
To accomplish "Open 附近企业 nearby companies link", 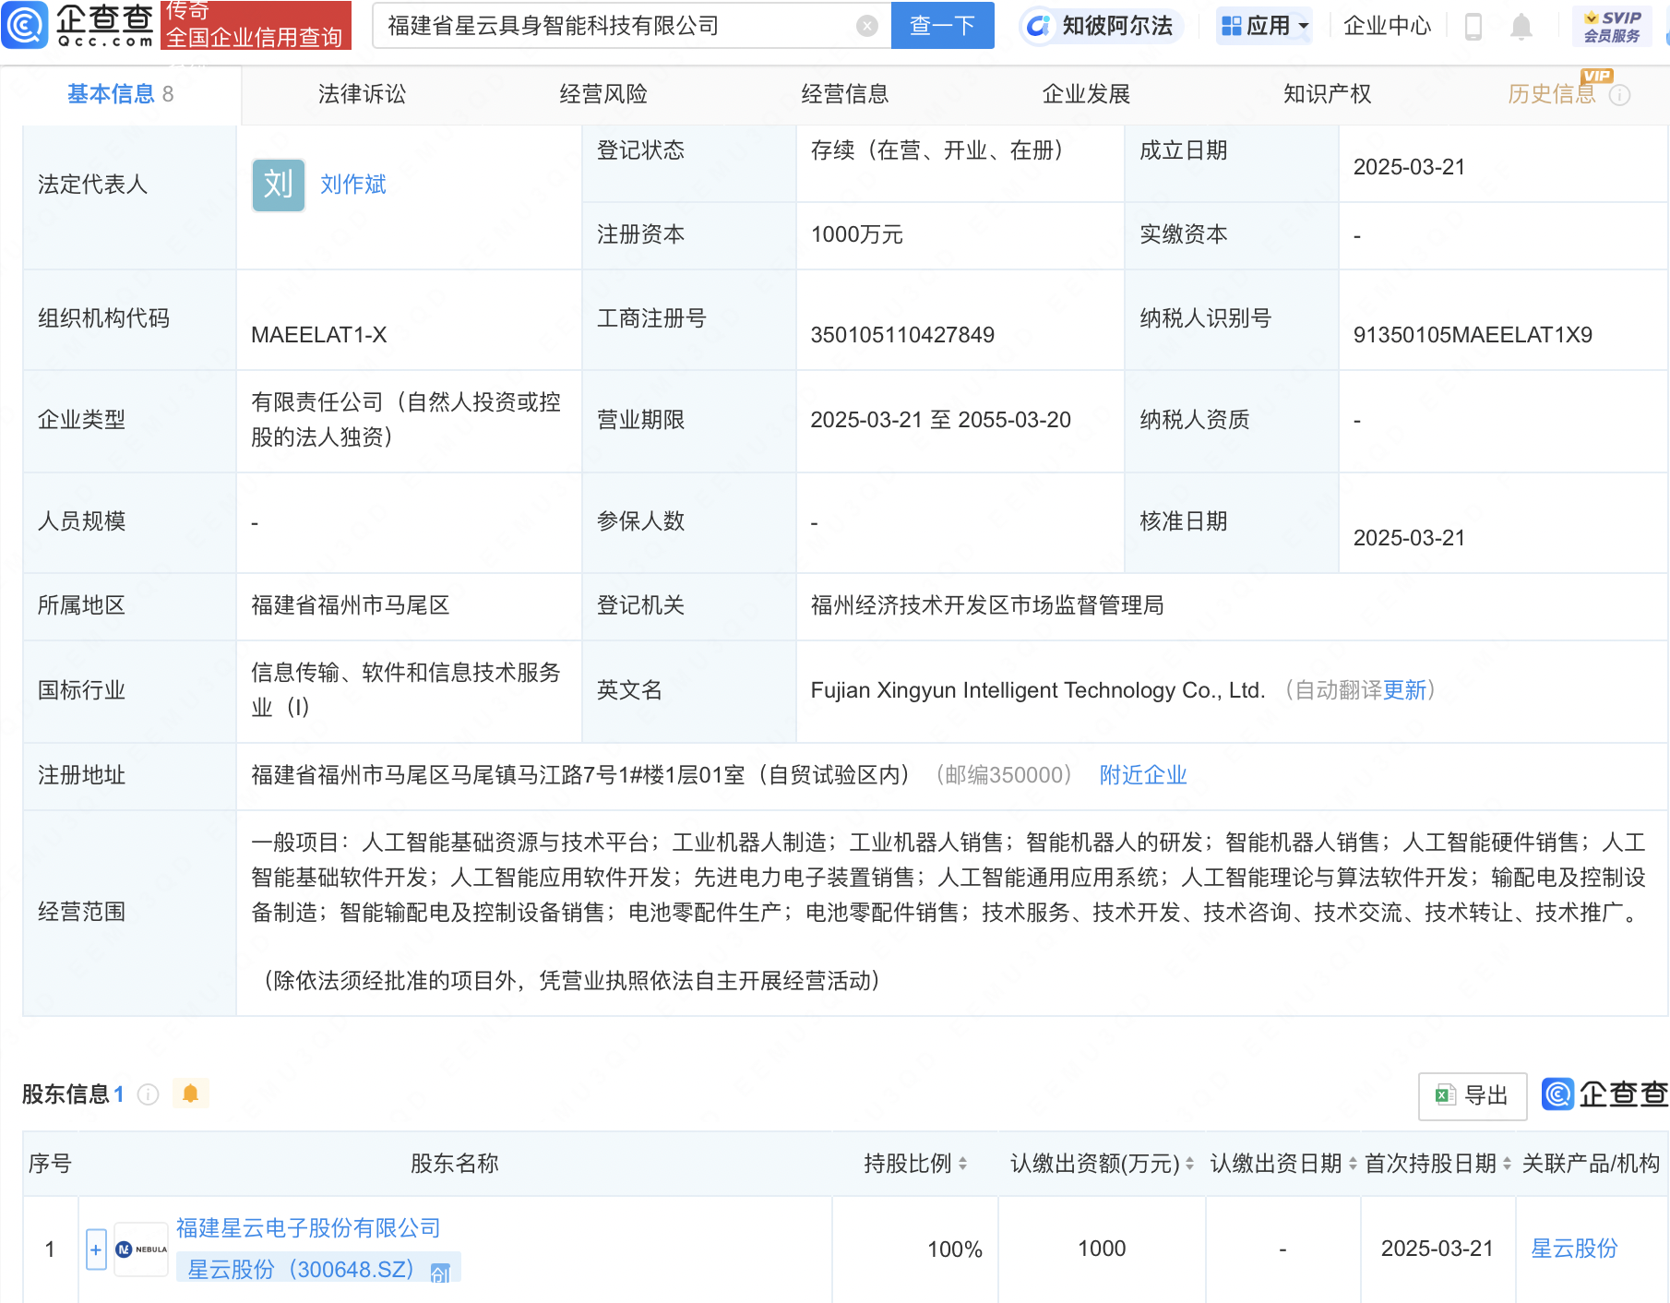I will pos(1142,775).
